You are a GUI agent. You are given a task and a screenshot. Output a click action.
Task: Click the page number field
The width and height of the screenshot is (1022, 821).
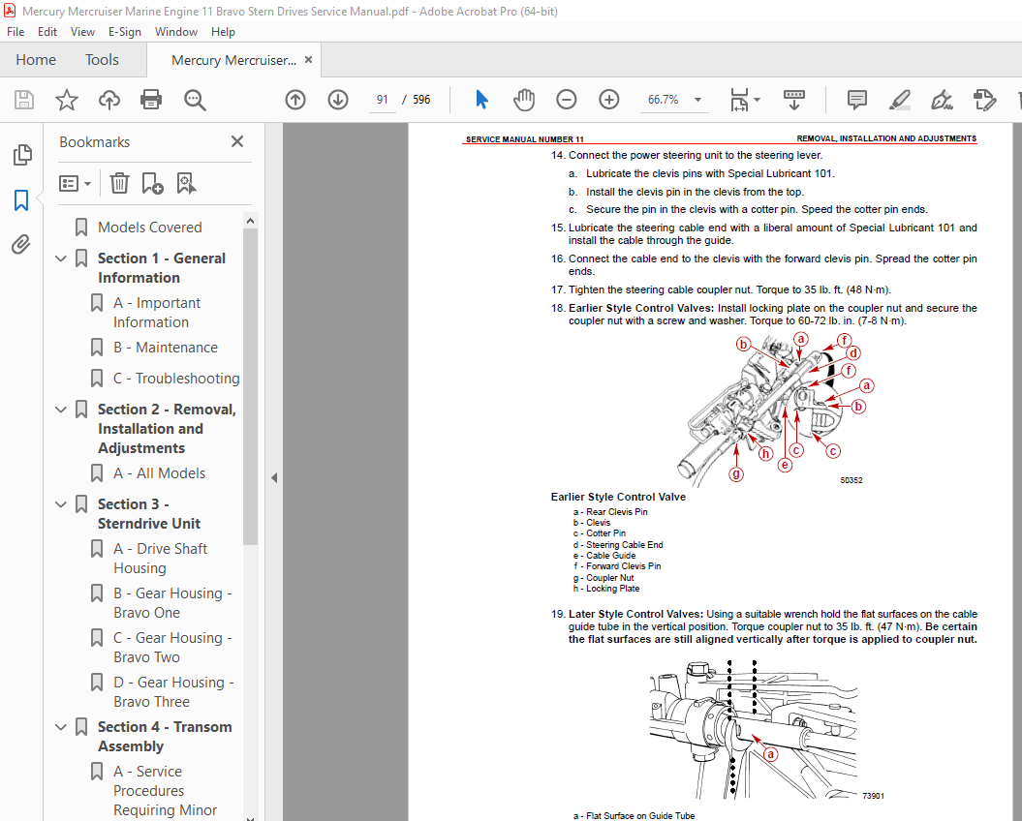pyautogui.click(x=383, y=100)
